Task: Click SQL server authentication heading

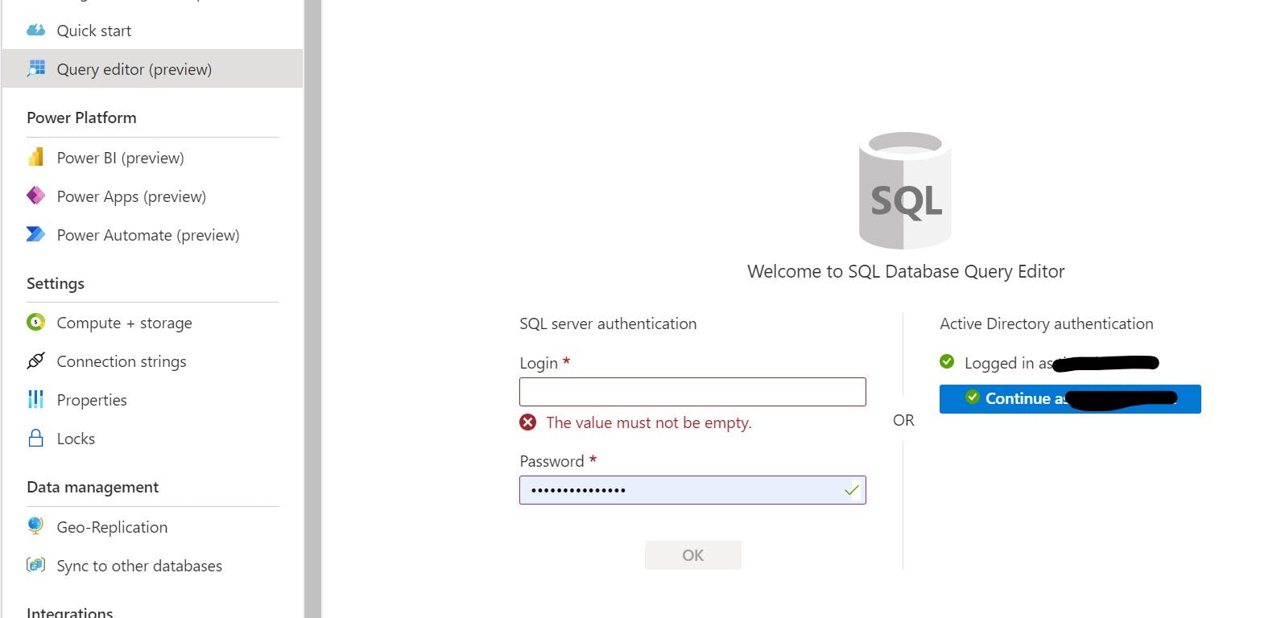Action: [x=608, y=323]
